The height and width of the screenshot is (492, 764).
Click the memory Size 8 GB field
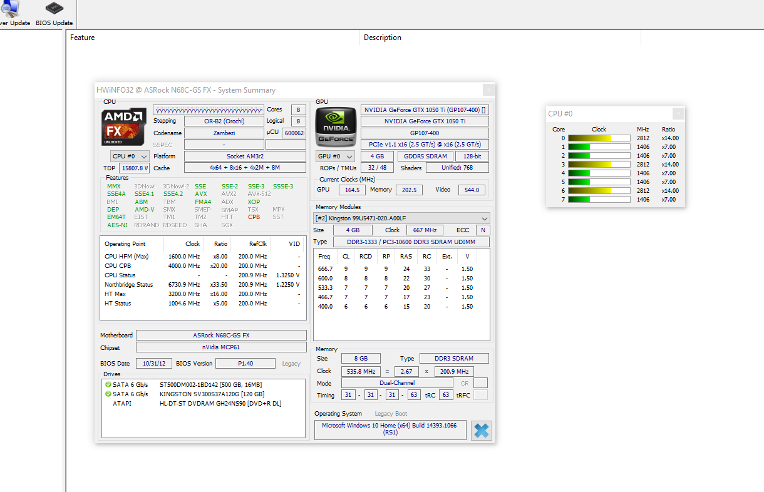359,359
